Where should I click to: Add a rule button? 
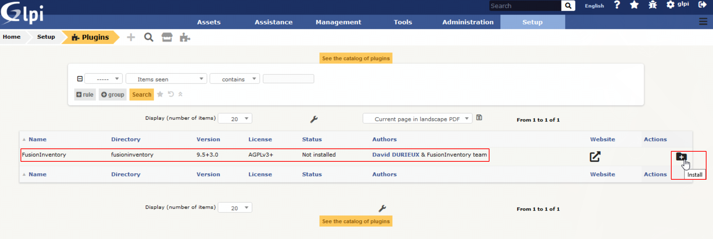click(85, 95)
